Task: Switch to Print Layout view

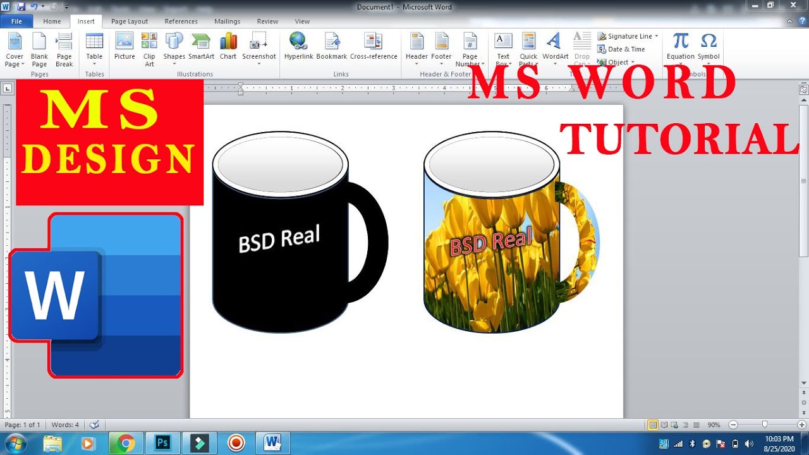Action: click(653, 425)
